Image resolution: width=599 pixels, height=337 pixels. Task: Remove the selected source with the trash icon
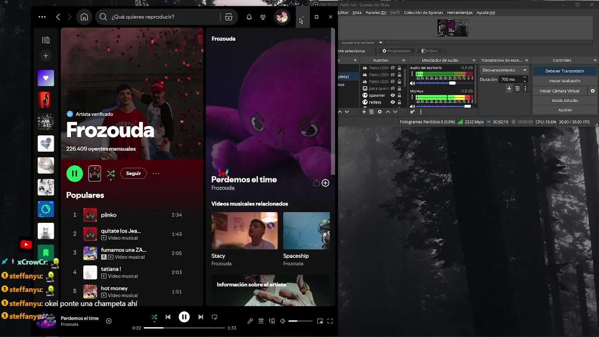(x=372, y=112)
